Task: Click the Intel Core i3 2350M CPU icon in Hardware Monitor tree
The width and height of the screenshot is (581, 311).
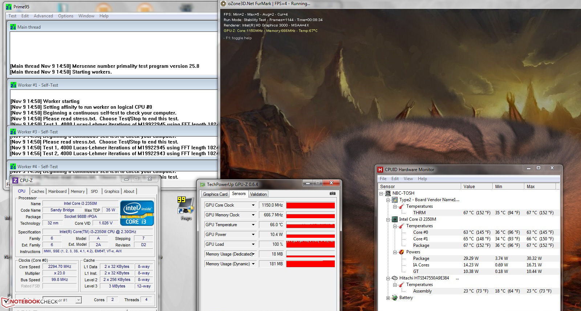Action: point(395,219)
